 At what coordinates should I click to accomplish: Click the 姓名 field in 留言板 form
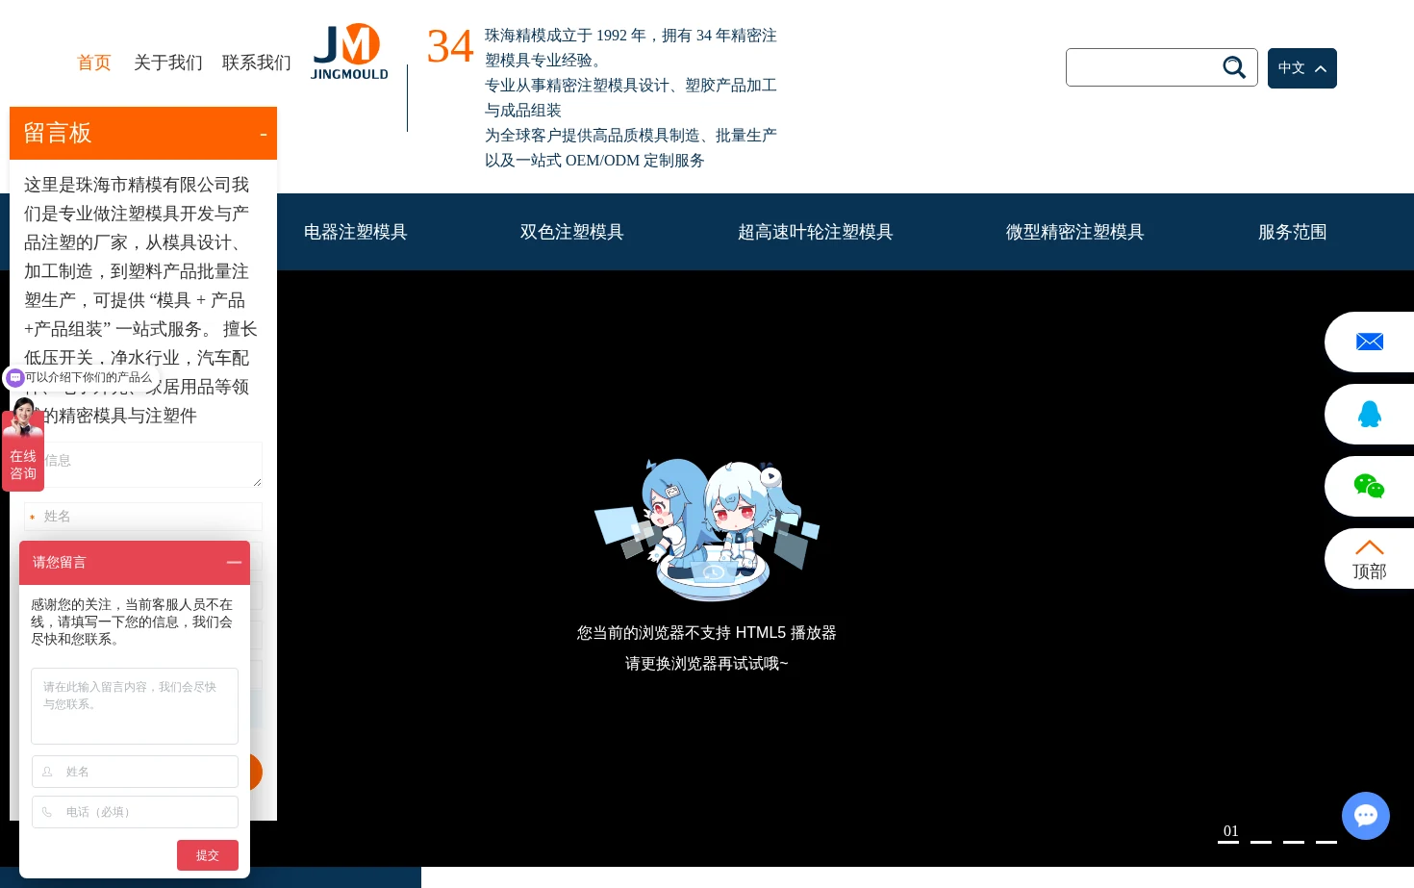point(144,517)
